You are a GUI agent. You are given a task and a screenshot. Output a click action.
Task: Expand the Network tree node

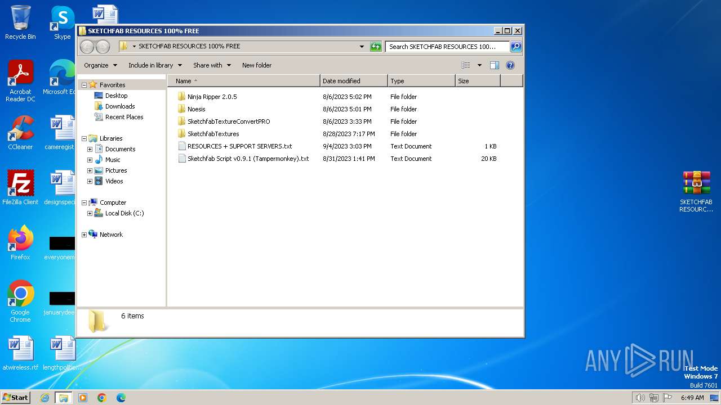84,235
